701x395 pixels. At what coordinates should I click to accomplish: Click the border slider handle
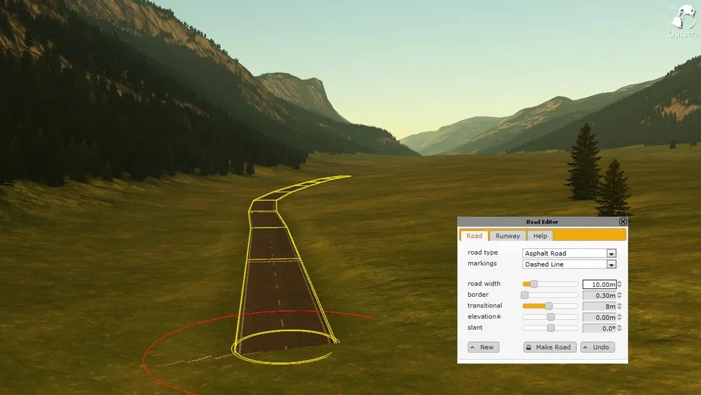524,295
